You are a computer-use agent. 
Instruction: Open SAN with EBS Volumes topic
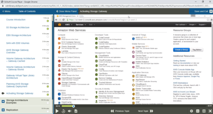(x=18, y=43)
